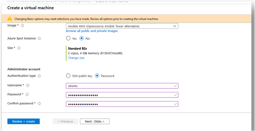Click the green checkmark in Password field

click(x=175, y=95)
